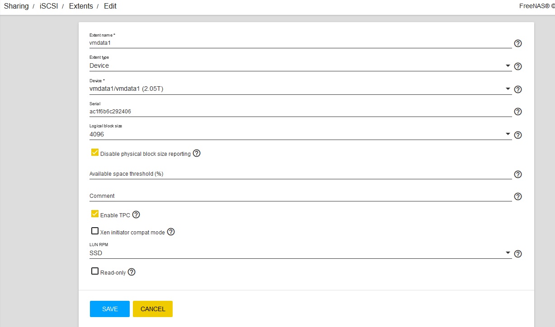This screenshot has height=327, width=555.
Task: Enable Xen initiator compat mode checkbox
Action: pyautogui.click(x=95, y=231)
